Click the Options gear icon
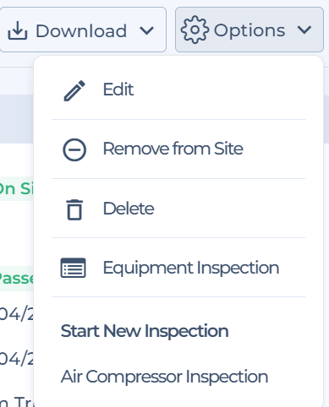The width and height of the screenshot is (329, 407). click(x=195, y=30)
